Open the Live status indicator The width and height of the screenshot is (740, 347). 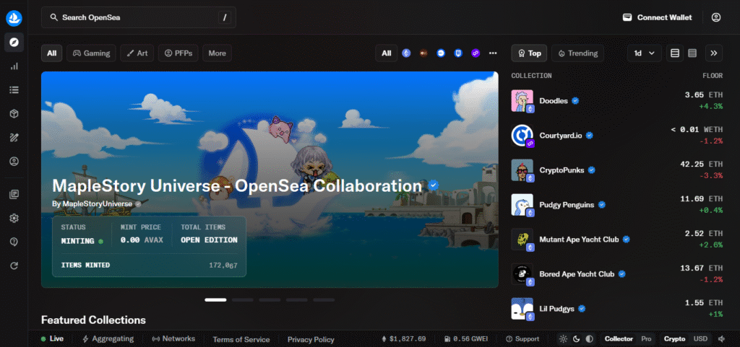(x=52, y=339)
